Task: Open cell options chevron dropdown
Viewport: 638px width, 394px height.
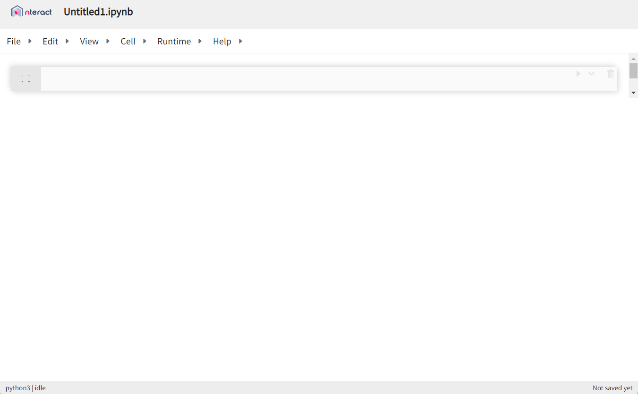Action: click(591, 74)
